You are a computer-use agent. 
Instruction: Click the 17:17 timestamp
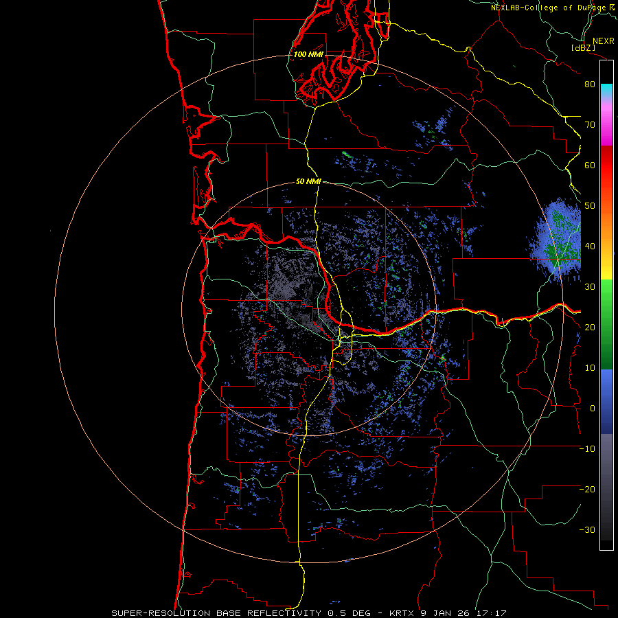click(491, 613)
